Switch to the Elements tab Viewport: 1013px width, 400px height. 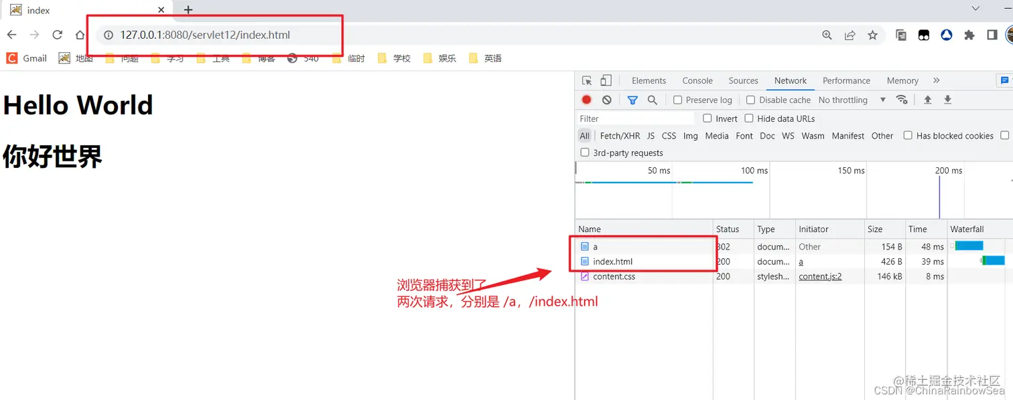(649, 80)
